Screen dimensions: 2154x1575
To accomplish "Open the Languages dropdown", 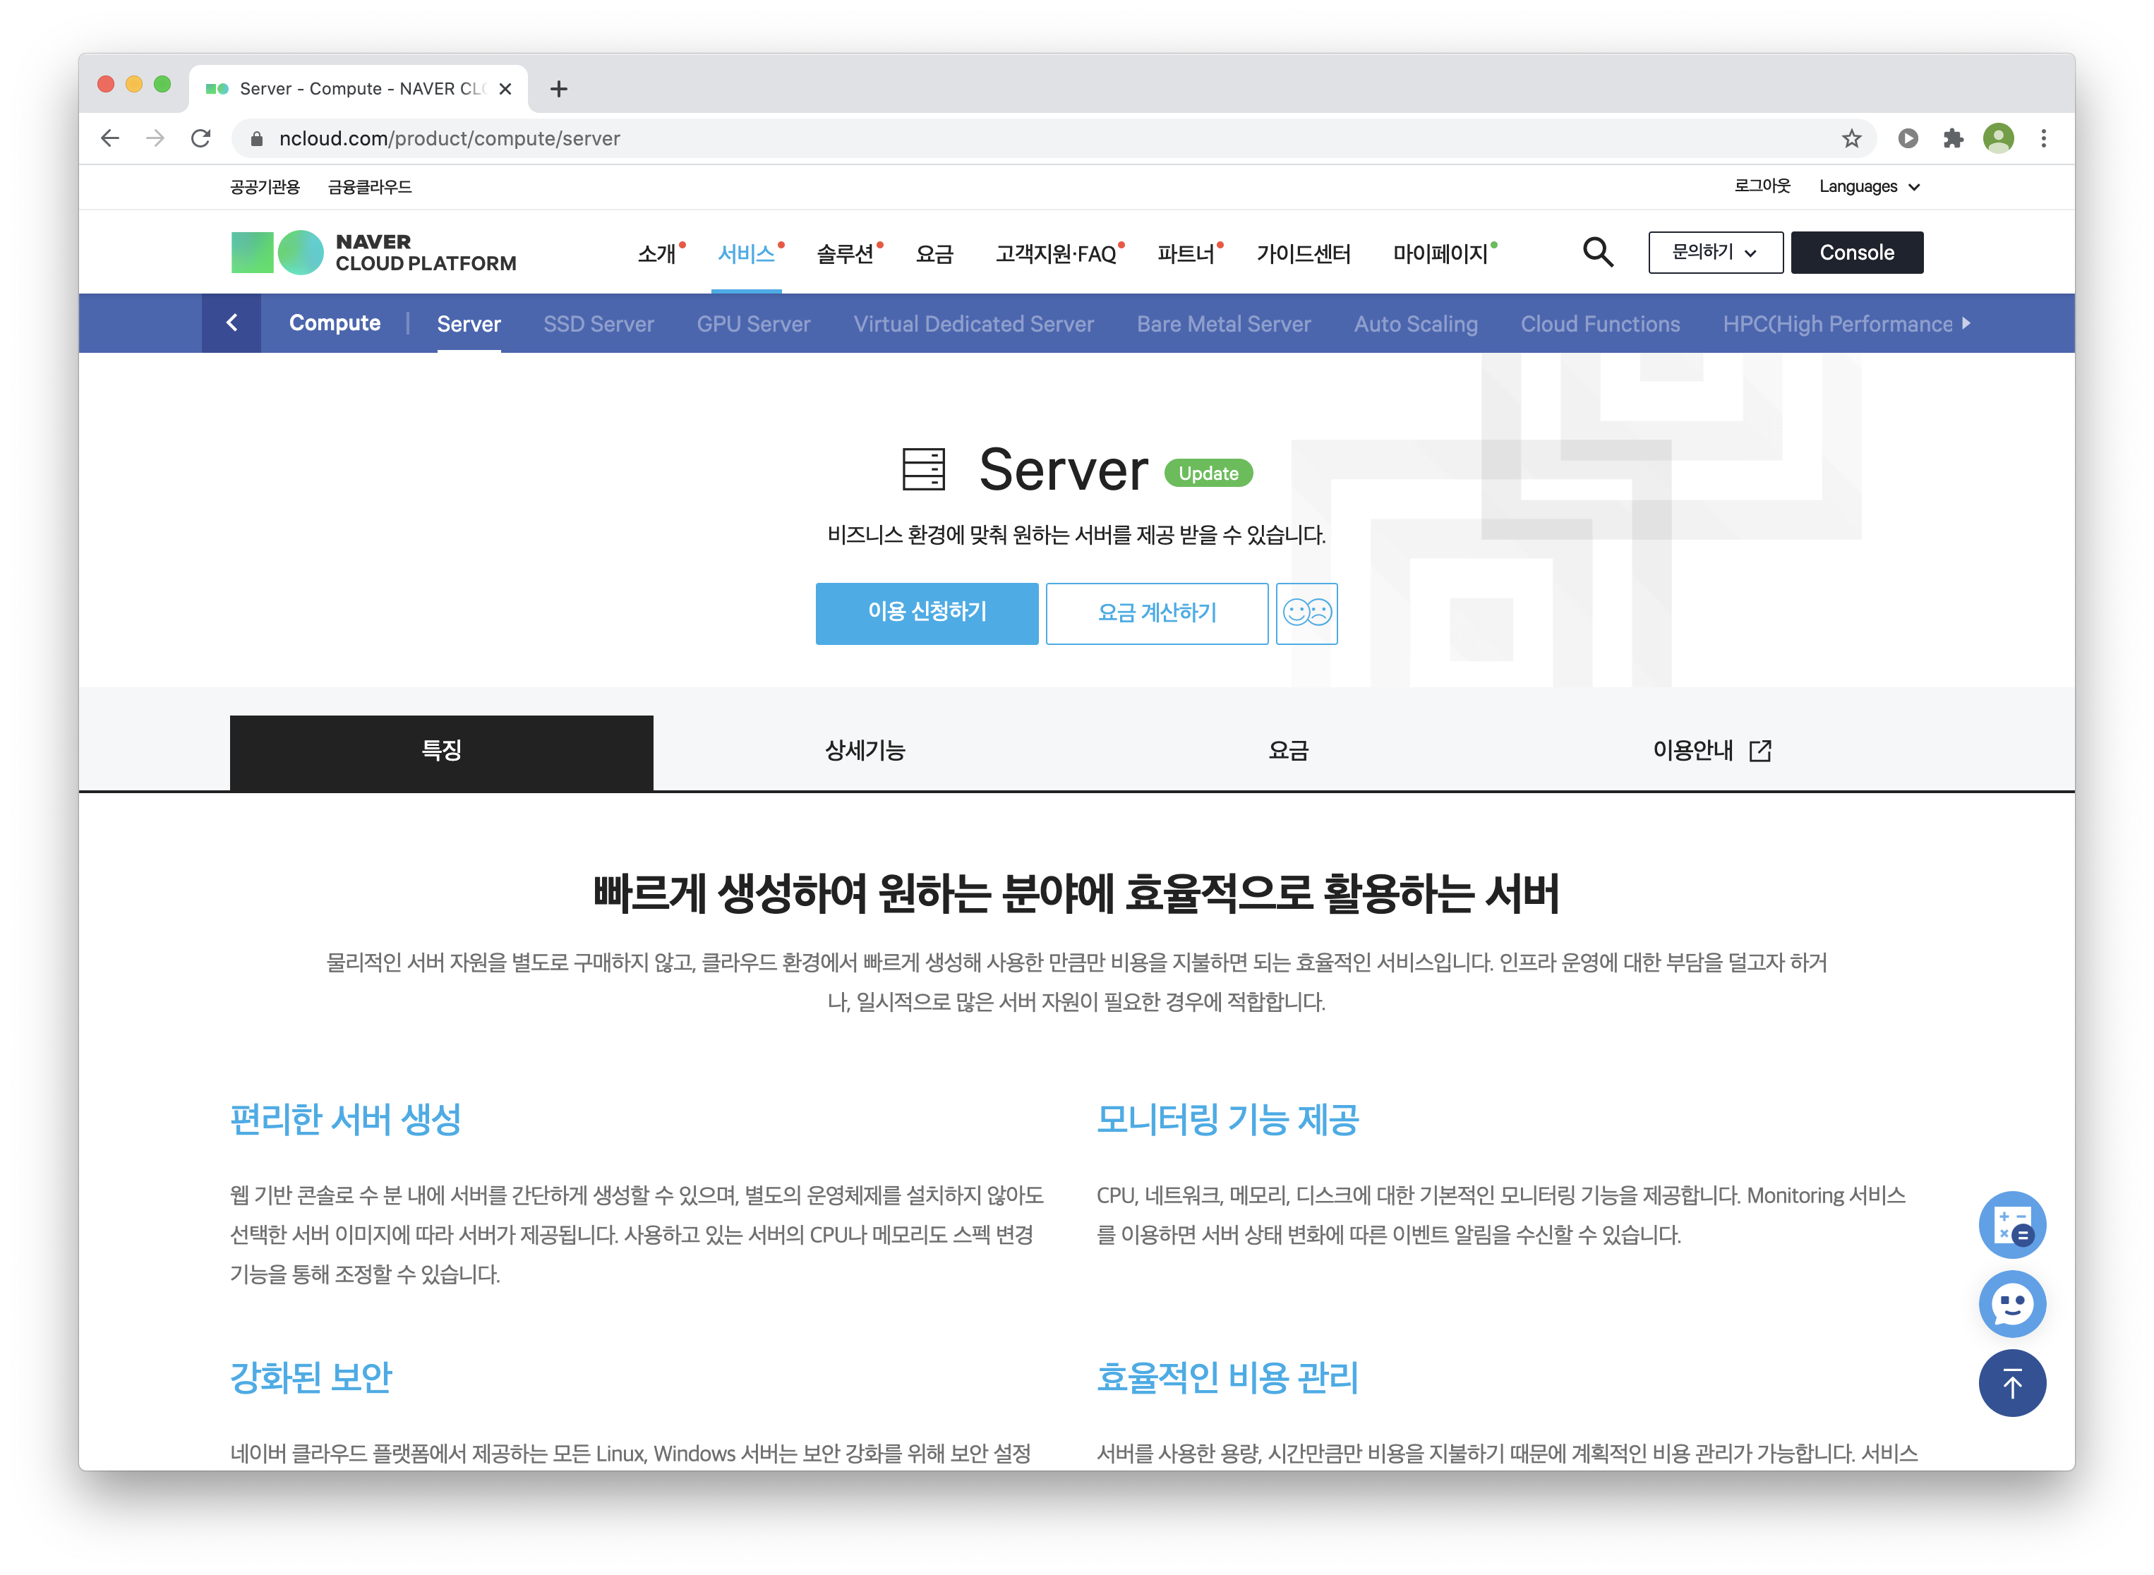I will point(1868,187).
